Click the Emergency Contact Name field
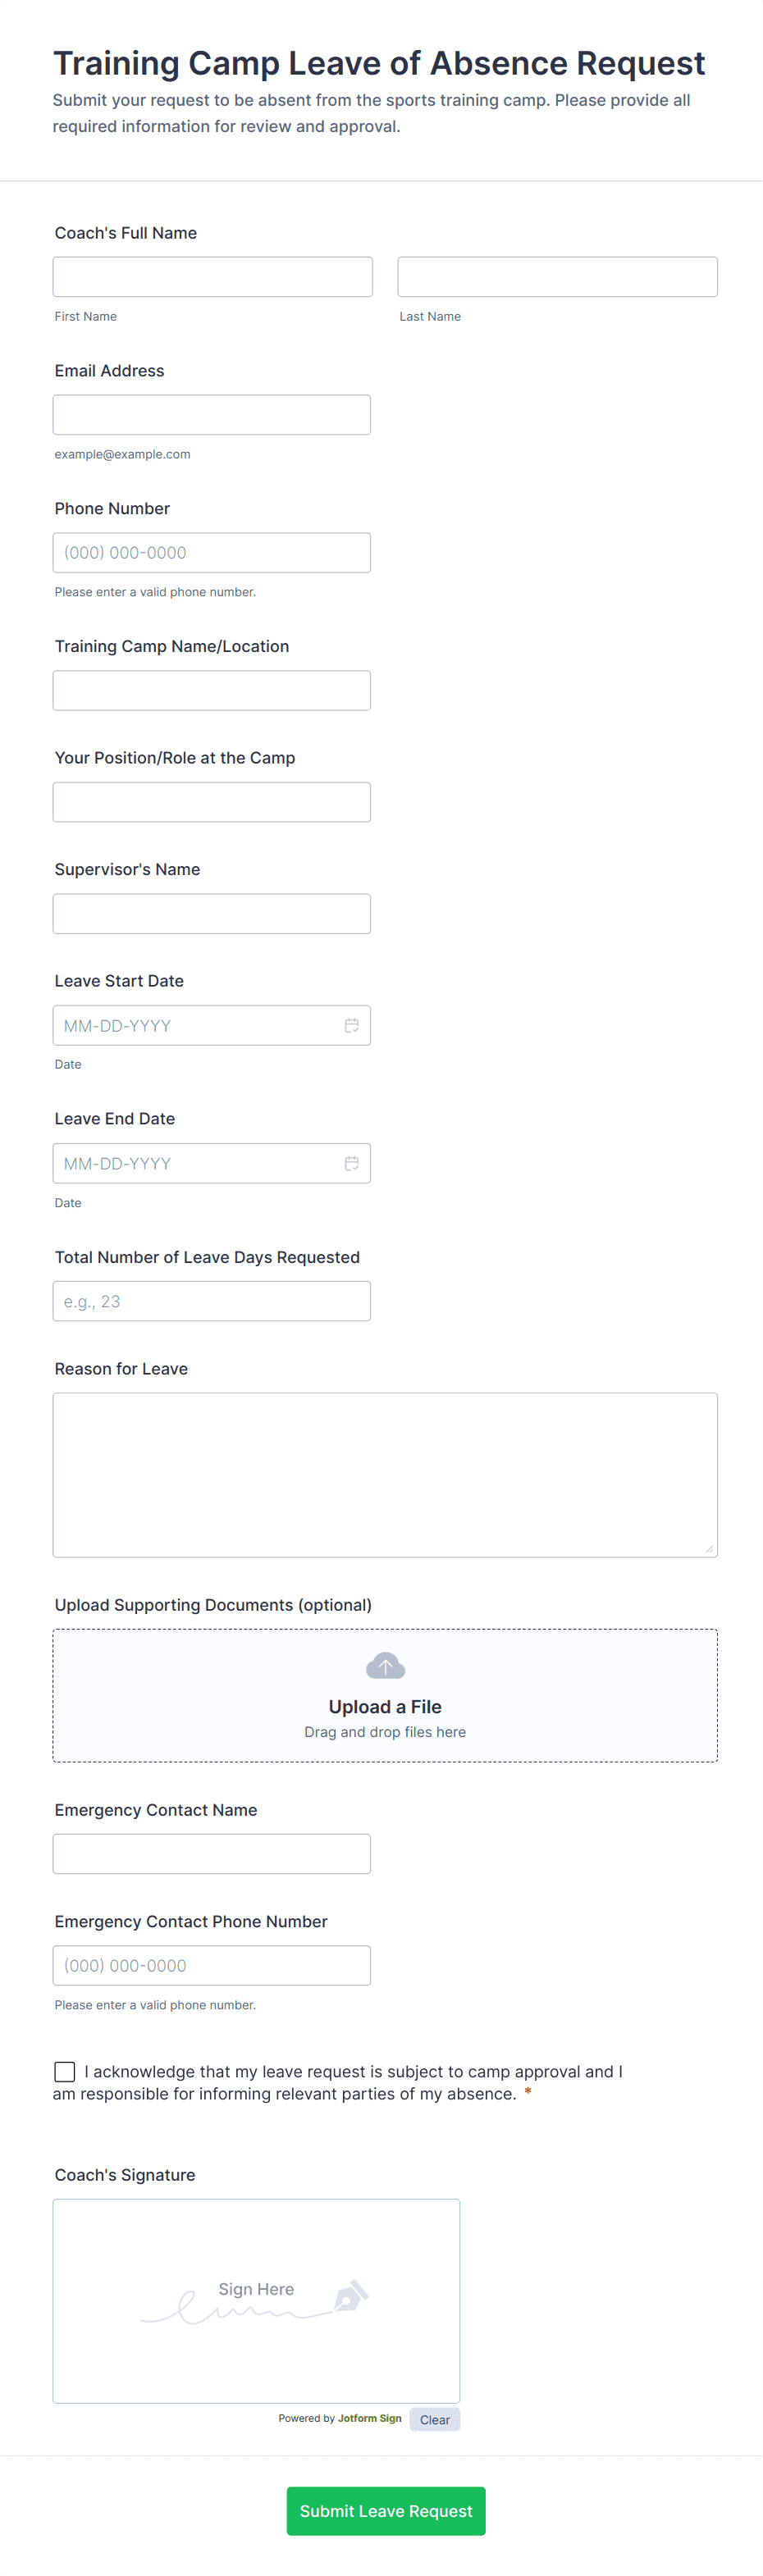Image resolution: width=763 pixels, height=2576 pixels. (212, 1854)
